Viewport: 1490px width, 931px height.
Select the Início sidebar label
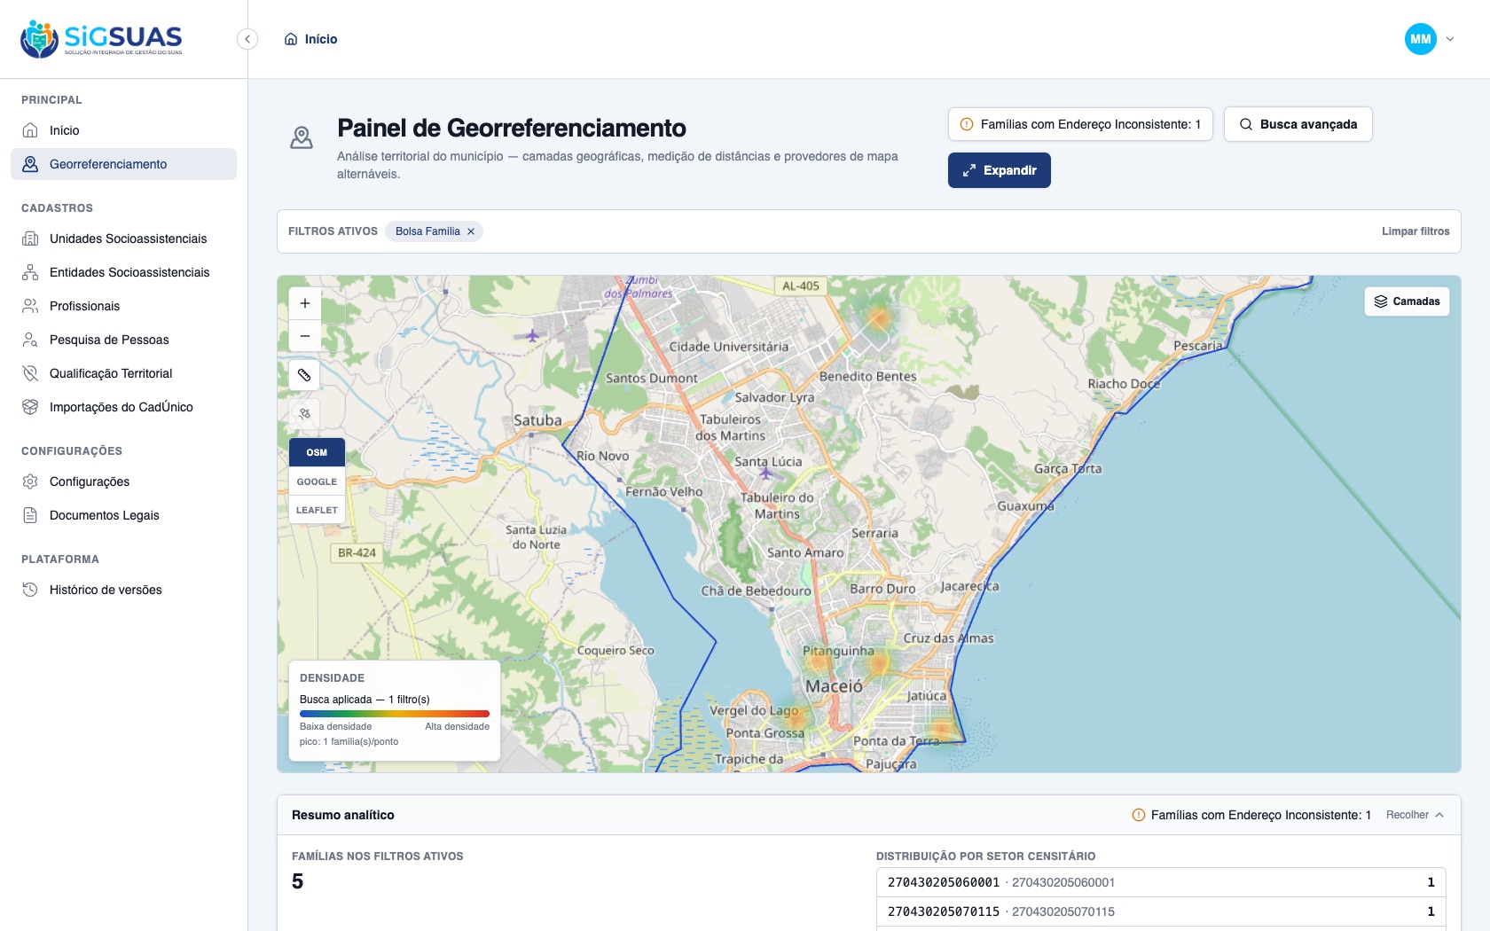coord(65,130)
